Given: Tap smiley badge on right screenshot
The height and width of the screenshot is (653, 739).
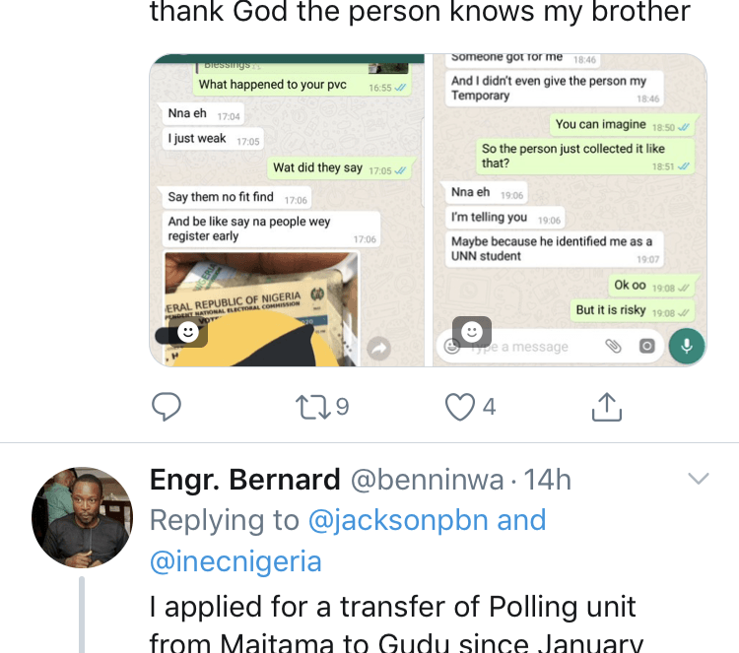Looking at the screenshot, I should (x=472, y=332).
